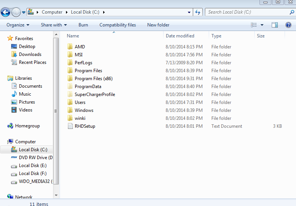Focus the Search Local Disk (C:) field

pos(247,12)
